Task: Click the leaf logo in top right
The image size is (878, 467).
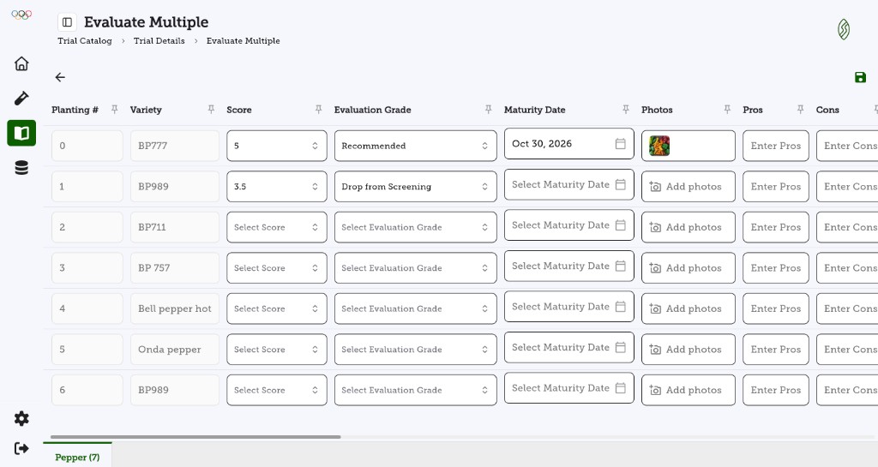Action: [x=844, y=29]
